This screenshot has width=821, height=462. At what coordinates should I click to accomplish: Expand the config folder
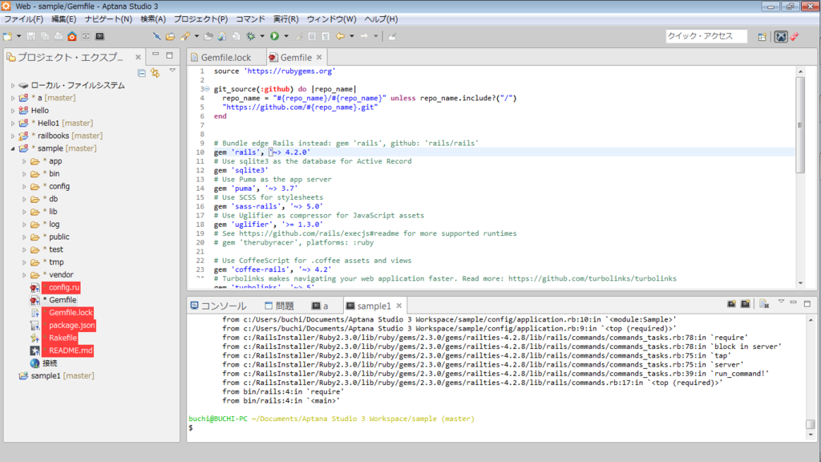[x=24, y=186]
